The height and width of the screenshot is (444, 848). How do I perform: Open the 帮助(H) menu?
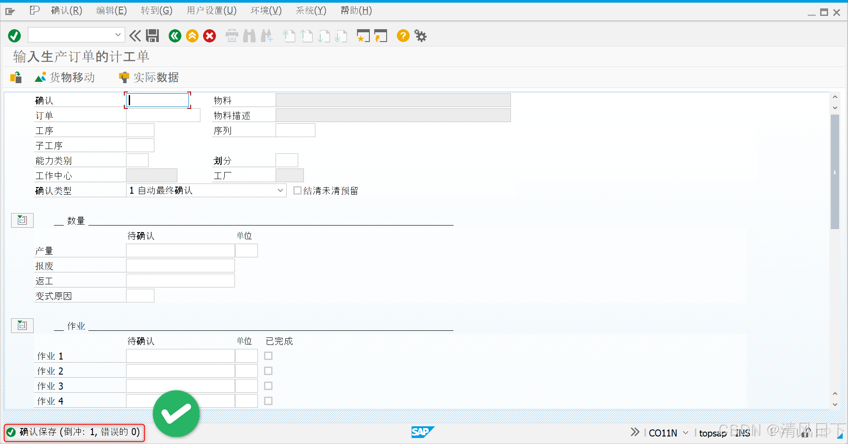pos(356,10)
